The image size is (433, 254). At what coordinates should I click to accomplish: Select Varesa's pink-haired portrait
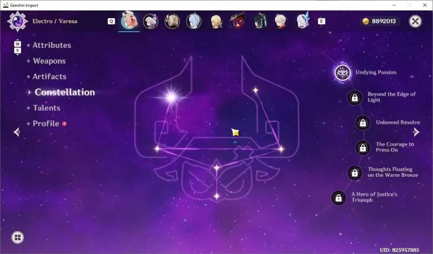[129, 21]
